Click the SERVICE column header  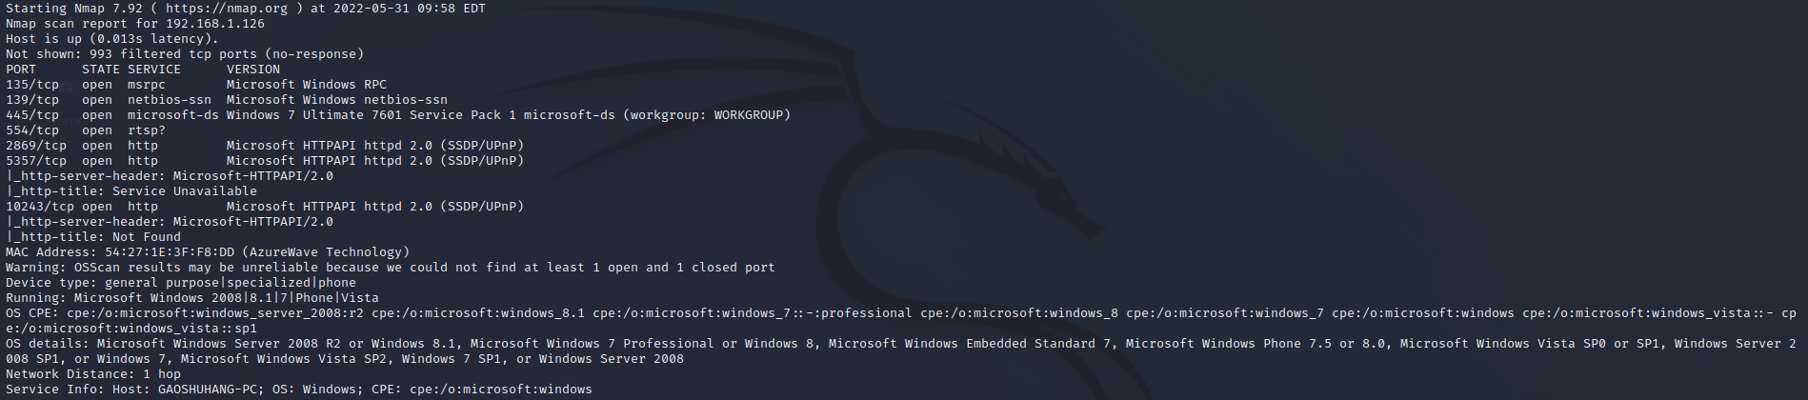coord(154,70)
